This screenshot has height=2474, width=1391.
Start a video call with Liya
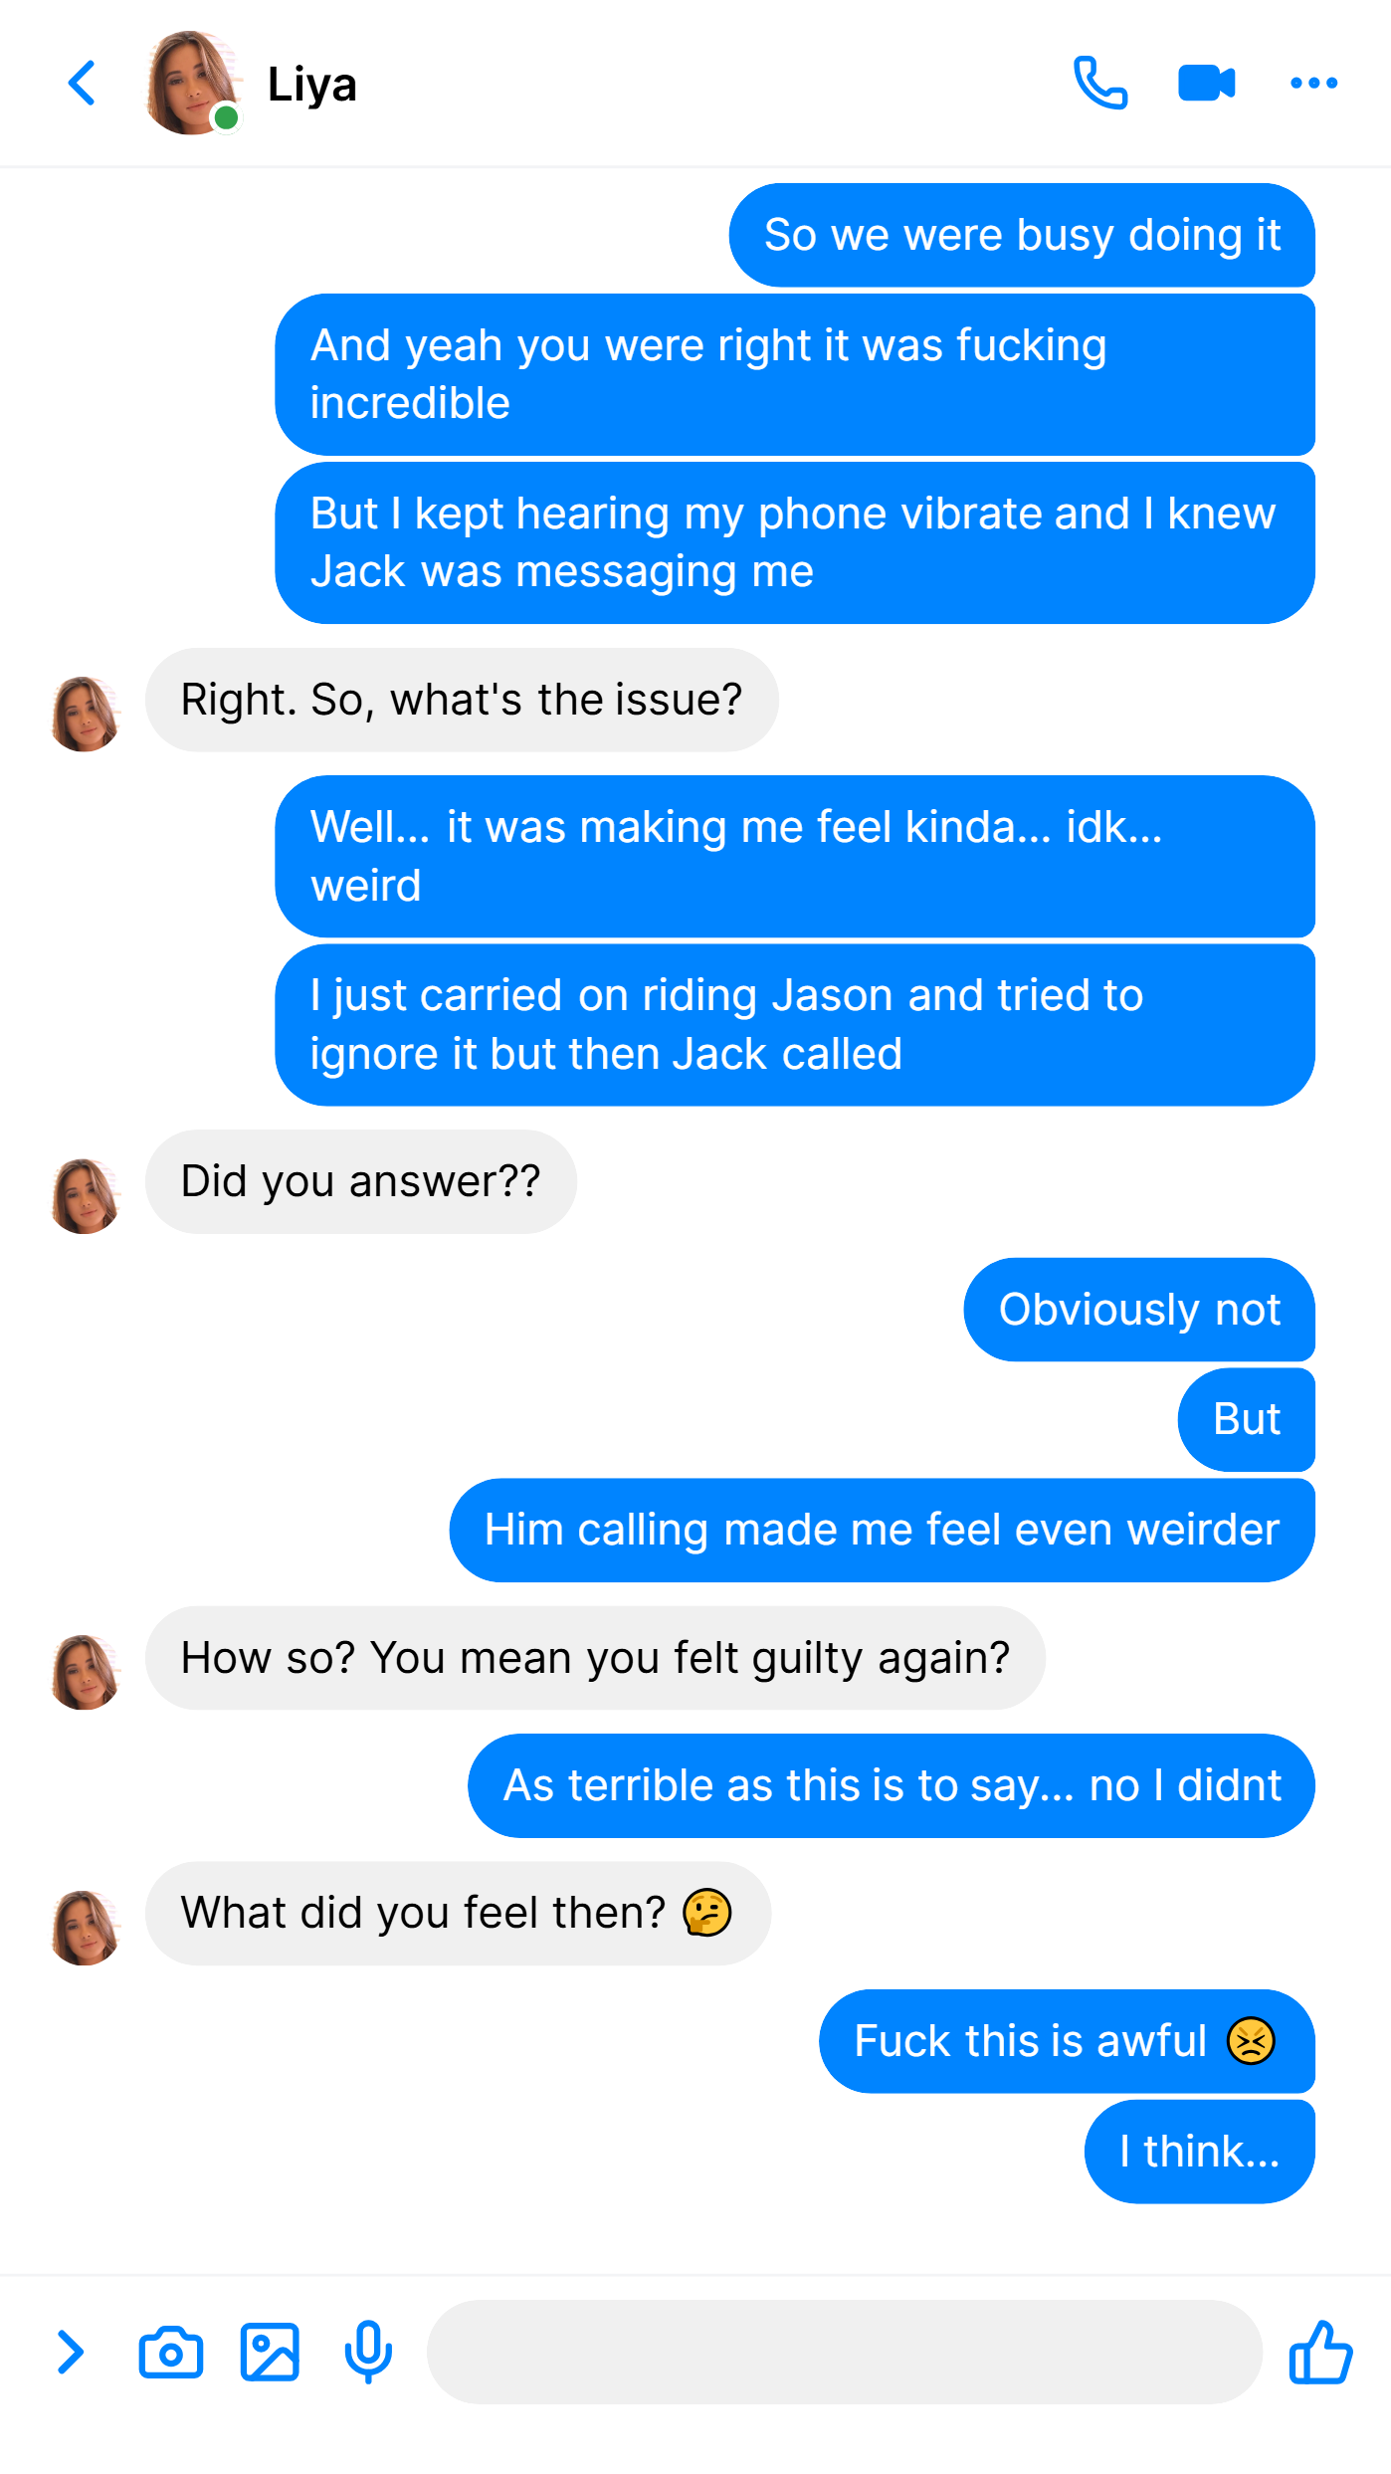coord(1206,83)
